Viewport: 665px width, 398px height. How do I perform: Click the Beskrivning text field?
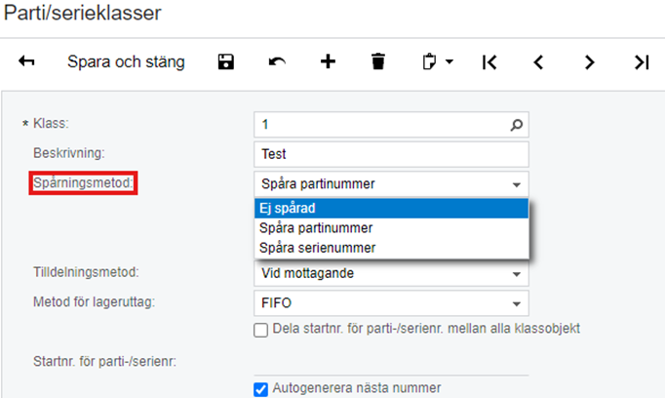pos(391,154)
